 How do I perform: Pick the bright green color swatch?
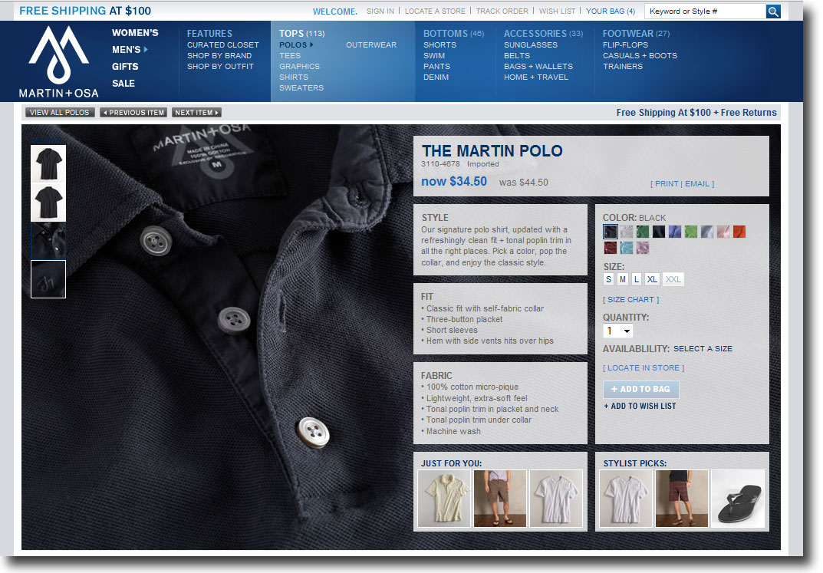(691, 232)
